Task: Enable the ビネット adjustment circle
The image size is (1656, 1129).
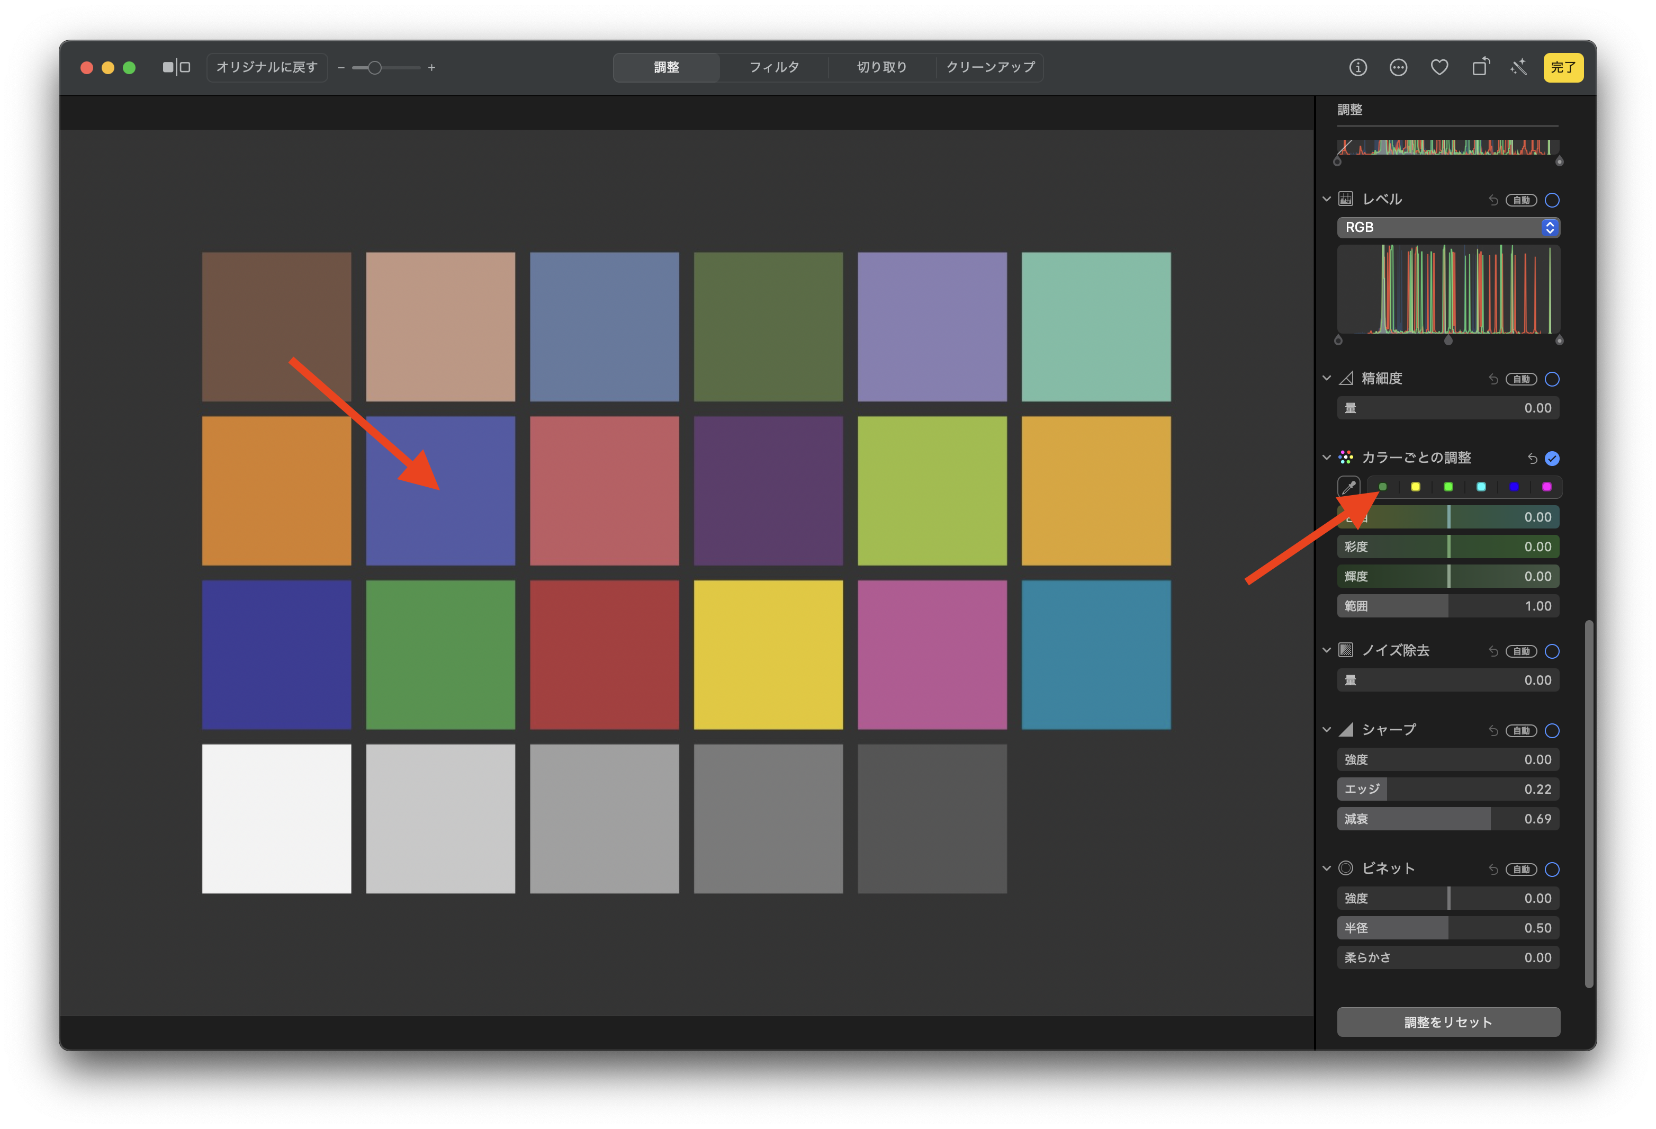Action: pos(1552,870)
